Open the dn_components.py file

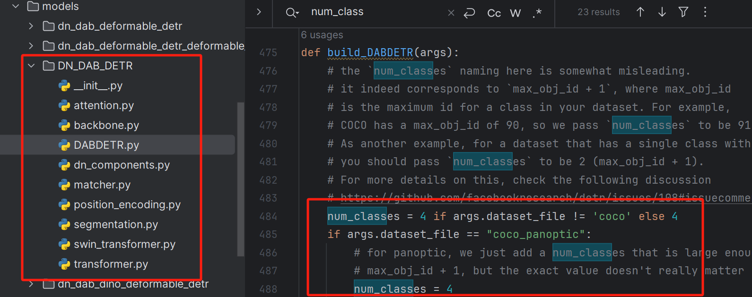pos(122,165)
